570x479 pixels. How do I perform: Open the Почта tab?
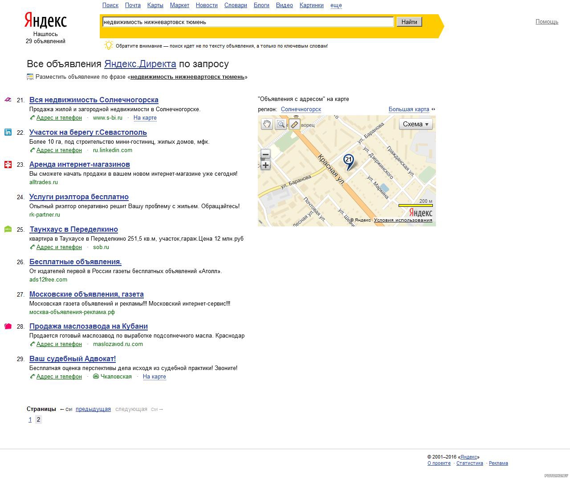pyautogui.click(x=133, y=5)
